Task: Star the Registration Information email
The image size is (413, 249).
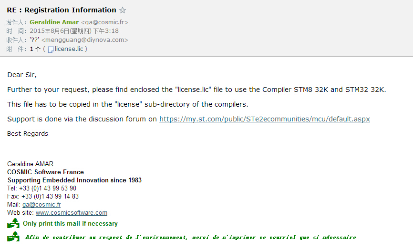Action: click(x=123, y=10)
